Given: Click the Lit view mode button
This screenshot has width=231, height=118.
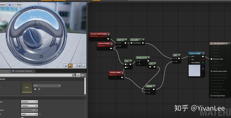Looking at the screenshot, I should tap(11, 5).
